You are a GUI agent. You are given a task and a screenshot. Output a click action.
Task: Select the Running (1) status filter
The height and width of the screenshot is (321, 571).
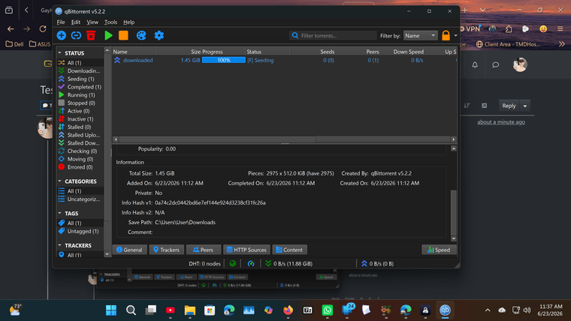coord(80,94)
